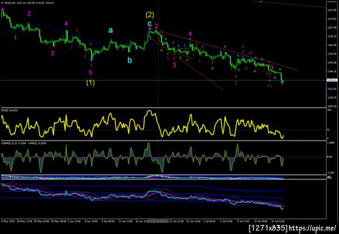Click the highlighted crosshair date box on time axis

159,222
